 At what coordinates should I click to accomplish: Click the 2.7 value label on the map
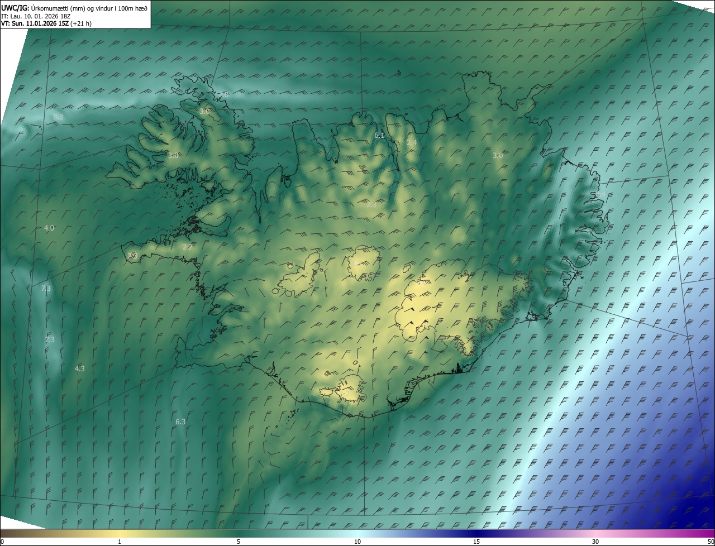point(188,247)
